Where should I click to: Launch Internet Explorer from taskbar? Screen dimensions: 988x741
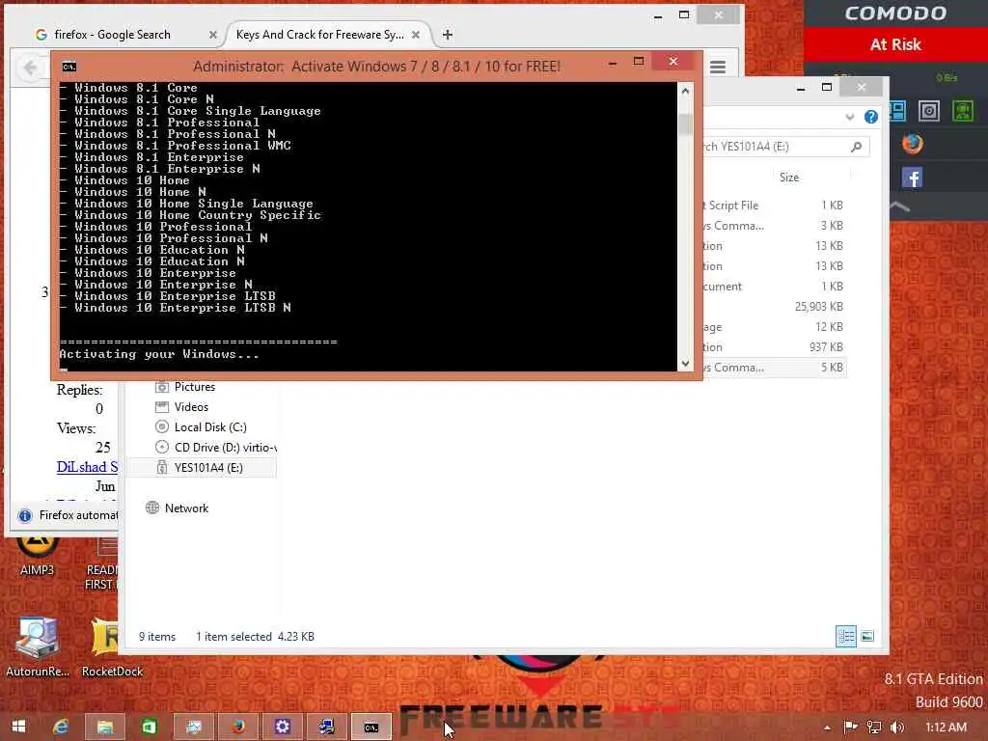pos(61,727)
